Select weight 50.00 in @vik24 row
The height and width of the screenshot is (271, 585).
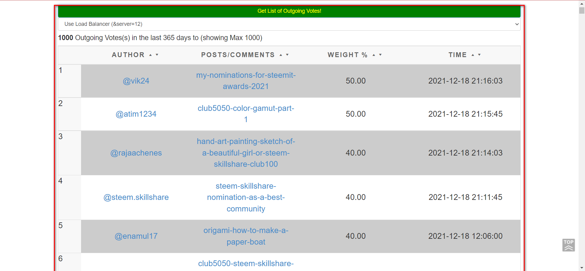coord(356,81)
